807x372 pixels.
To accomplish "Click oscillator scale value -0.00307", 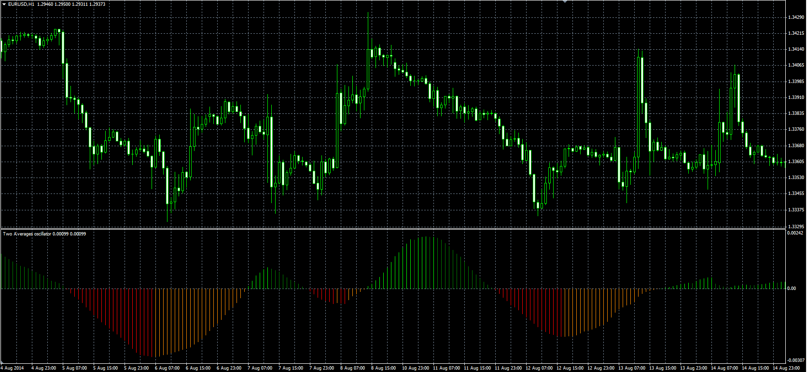I will point(795,360).
